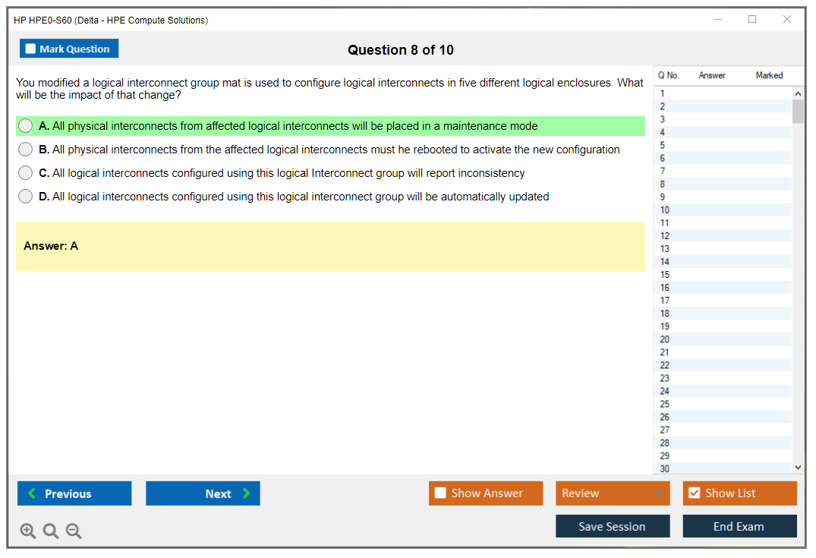Viewport: 816px width, 558px height.
Task: Click the green right arrow on Next
Action: coord(246,493)
